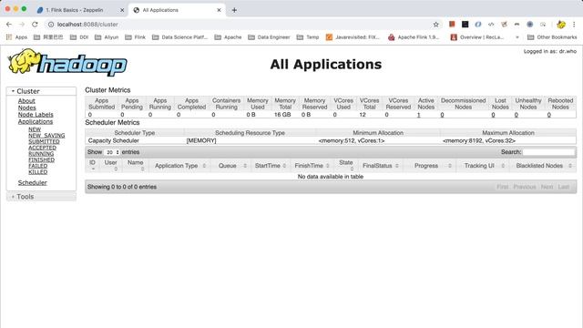Open the Other Bookmarks folder
583x328 pixels.
coord(552,37)
